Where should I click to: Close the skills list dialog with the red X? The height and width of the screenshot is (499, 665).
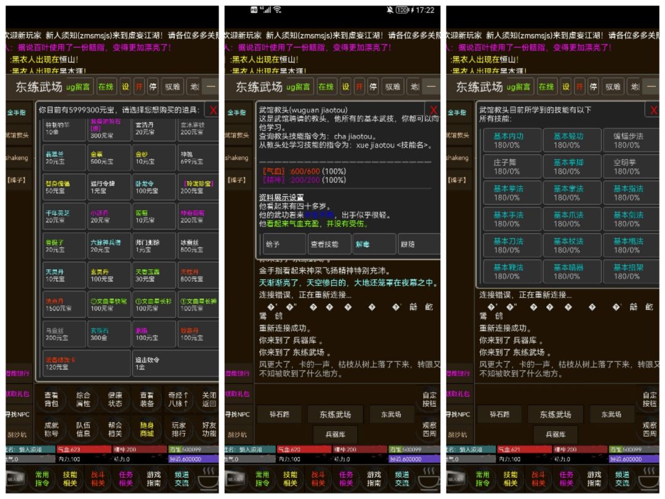[653, 110]
